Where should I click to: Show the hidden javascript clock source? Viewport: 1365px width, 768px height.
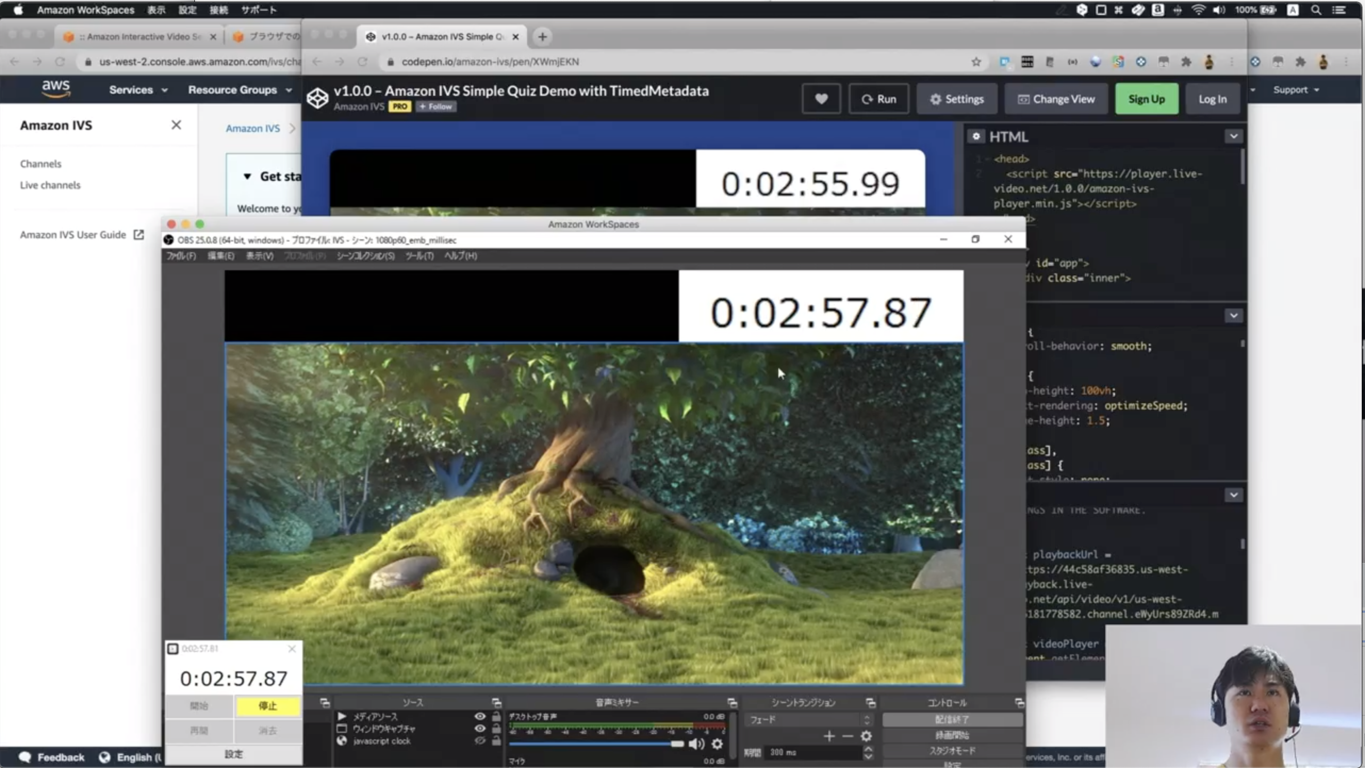pos(480,740)
